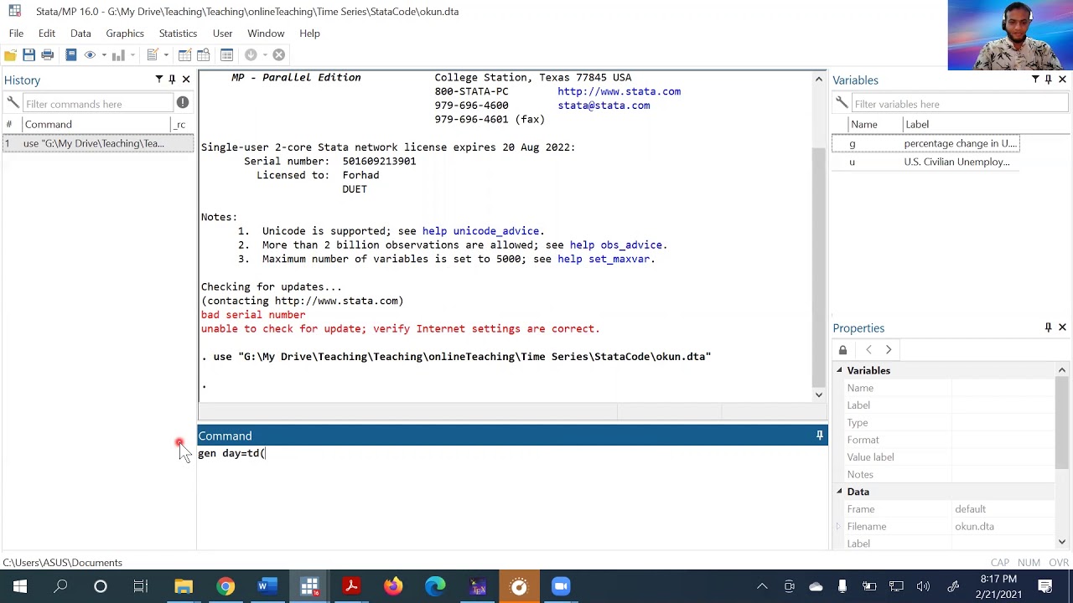Open the Do-file Editor icon
This screenshot has height=603, width=1073.
[153, 55]
